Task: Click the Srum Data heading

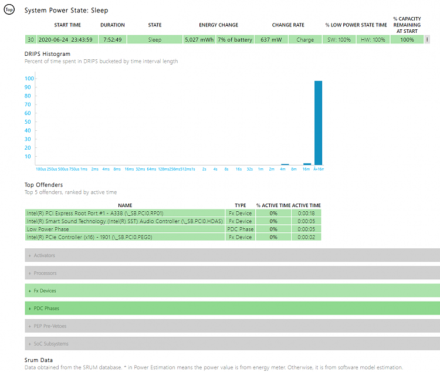Action: 39,360
